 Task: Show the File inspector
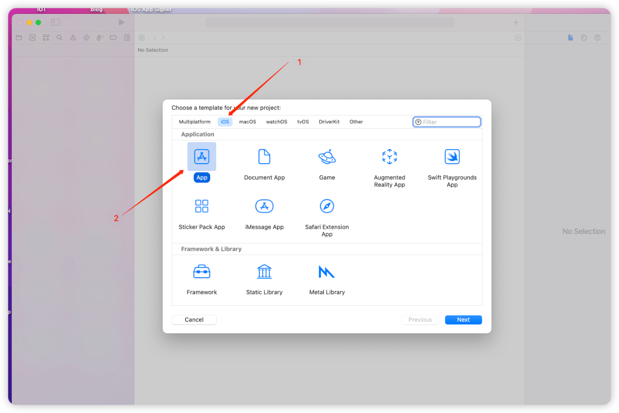pos(571,38)
